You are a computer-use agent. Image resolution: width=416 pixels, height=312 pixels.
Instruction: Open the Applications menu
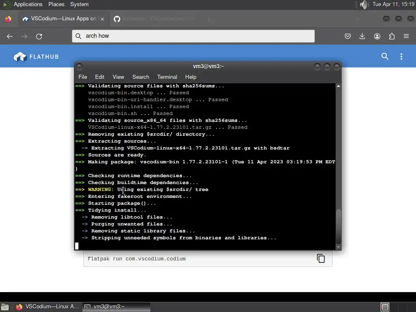click(28, 4)
